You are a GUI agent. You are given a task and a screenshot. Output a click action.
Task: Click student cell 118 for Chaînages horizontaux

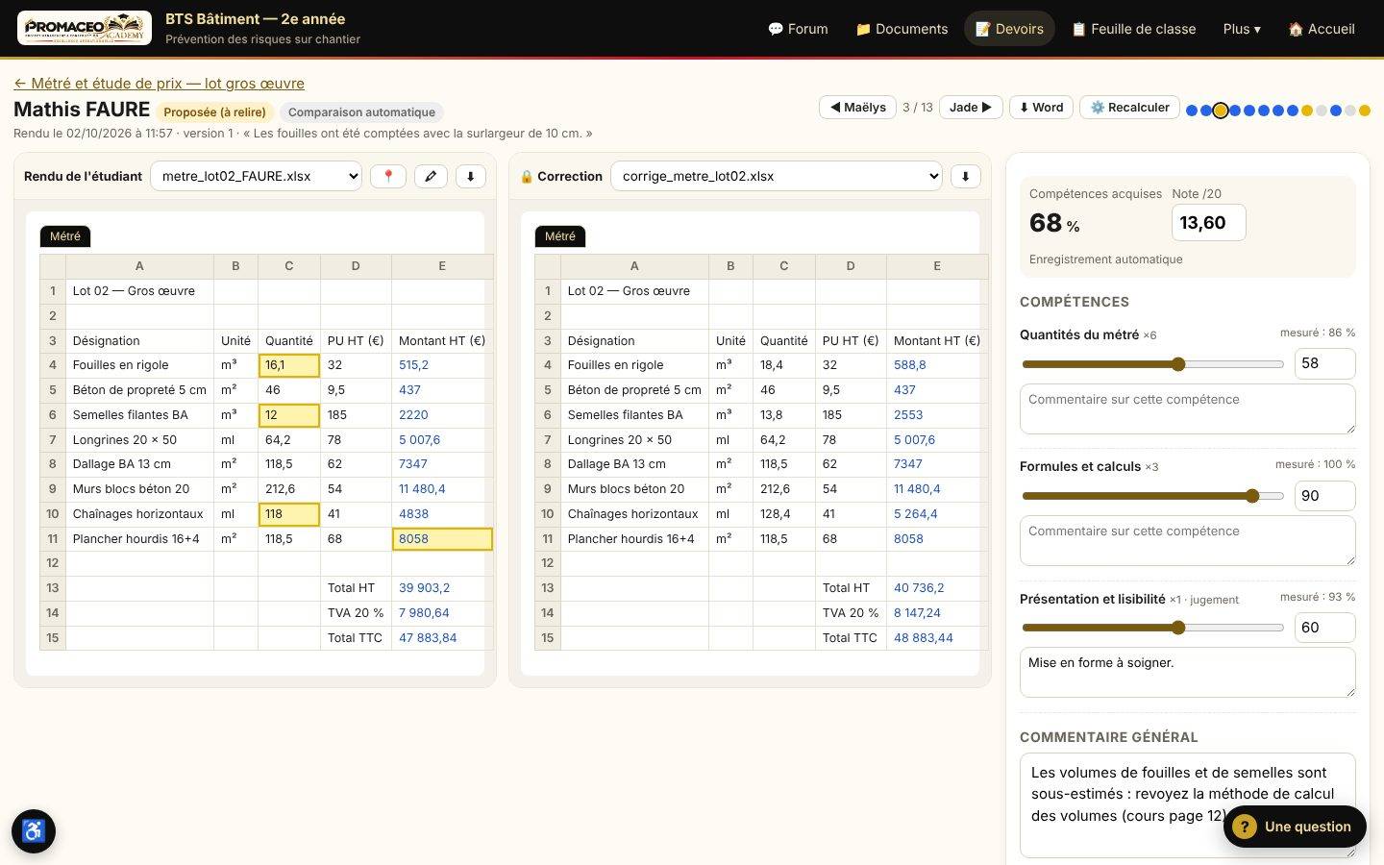(288, 514)
